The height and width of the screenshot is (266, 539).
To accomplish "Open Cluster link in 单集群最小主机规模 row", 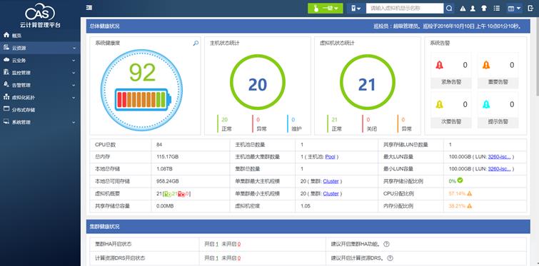I will [x=331, y=193].
